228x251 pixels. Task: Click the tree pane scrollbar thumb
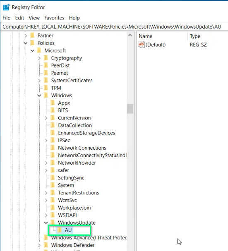point(130,109)
